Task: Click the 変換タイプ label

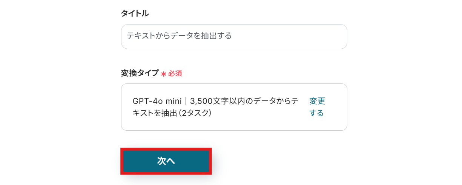Action: point(140,73)
